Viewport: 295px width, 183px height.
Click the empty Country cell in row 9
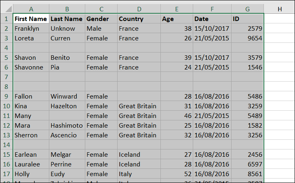[139, 96]
